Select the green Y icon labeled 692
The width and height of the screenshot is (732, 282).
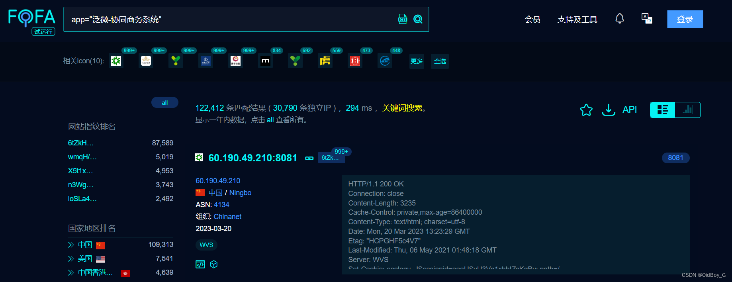point(295,61)
